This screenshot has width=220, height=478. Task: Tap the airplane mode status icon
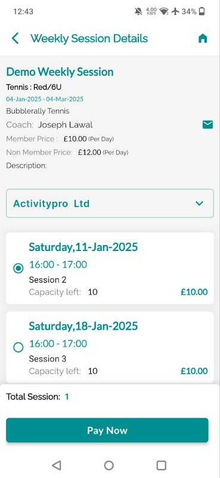coord(175,11)
